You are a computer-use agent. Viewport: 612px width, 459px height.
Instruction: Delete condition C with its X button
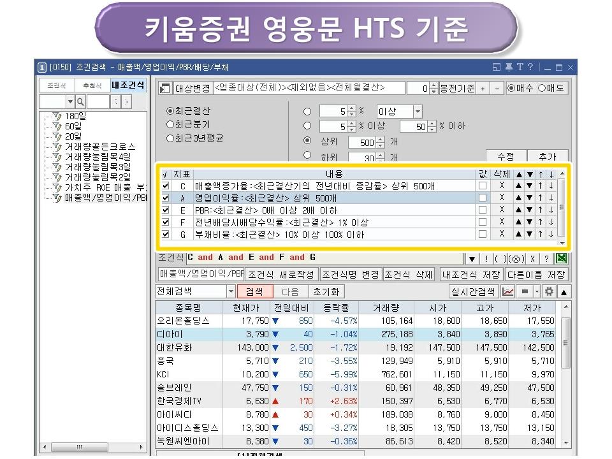tap(502, 186)
